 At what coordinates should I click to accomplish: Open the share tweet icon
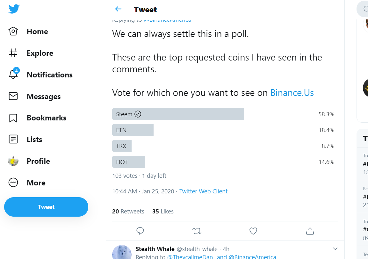(310, 231)
